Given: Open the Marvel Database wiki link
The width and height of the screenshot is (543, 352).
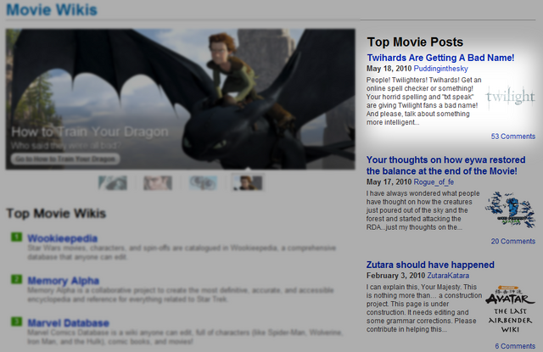Looking at the screenshot, I should pos(68,323).
